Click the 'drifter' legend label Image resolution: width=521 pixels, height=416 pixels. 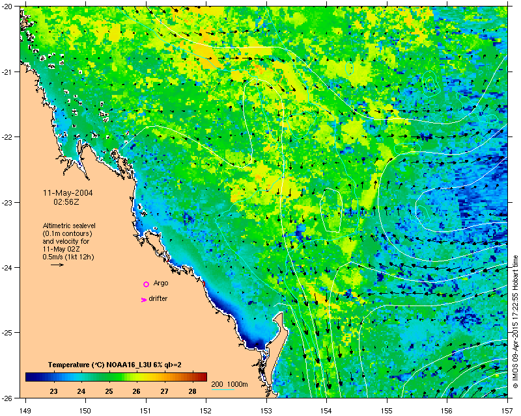pyautogui.click(x=158, y=298)
